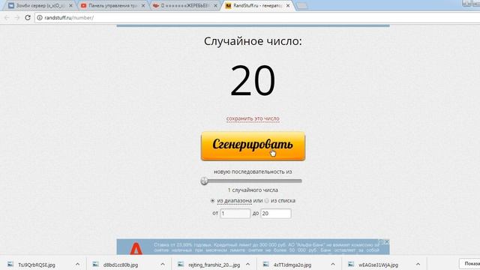Switch to the ЖЕРЕБЬЕВКА tab
Screen dimensions: 480x270
(x=184, y=5)
